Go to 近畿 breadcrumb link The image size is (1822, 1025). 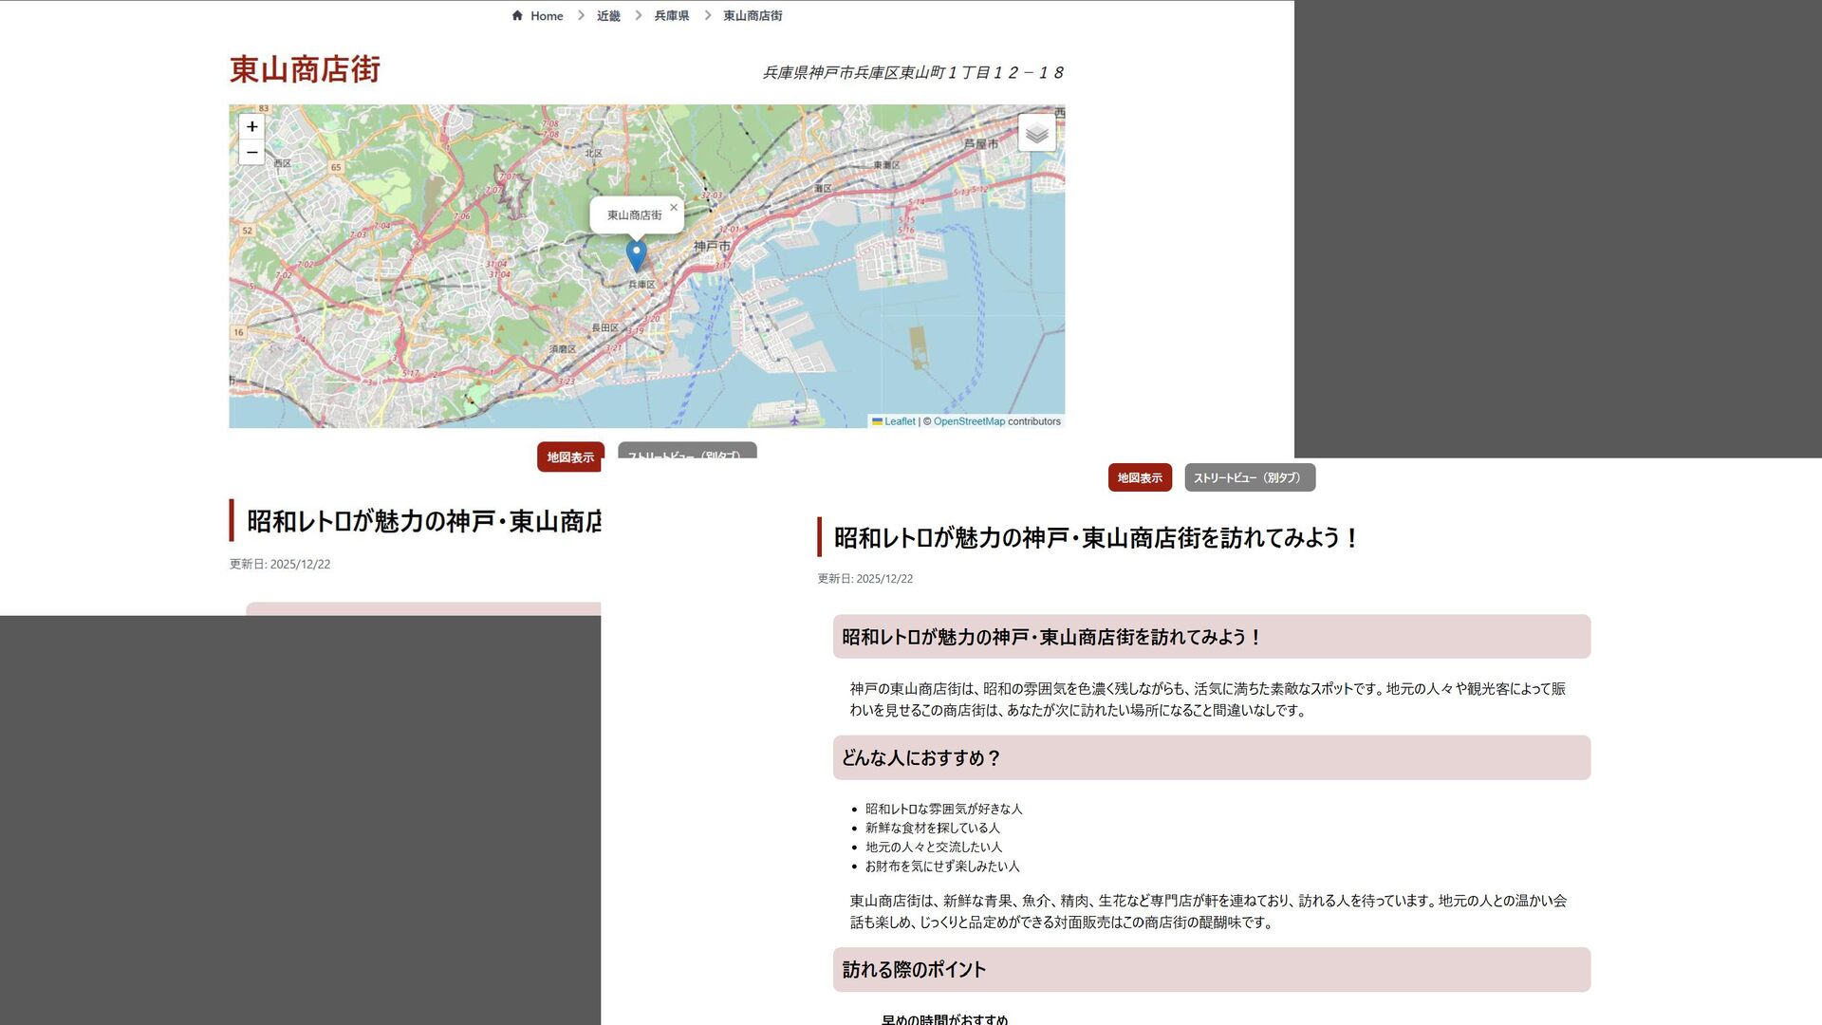point(608,15)
